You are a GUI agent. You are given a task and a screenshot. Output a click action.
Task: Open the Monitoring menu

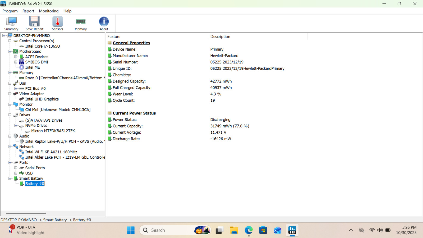pyautogui.click(x=49, y=11)
